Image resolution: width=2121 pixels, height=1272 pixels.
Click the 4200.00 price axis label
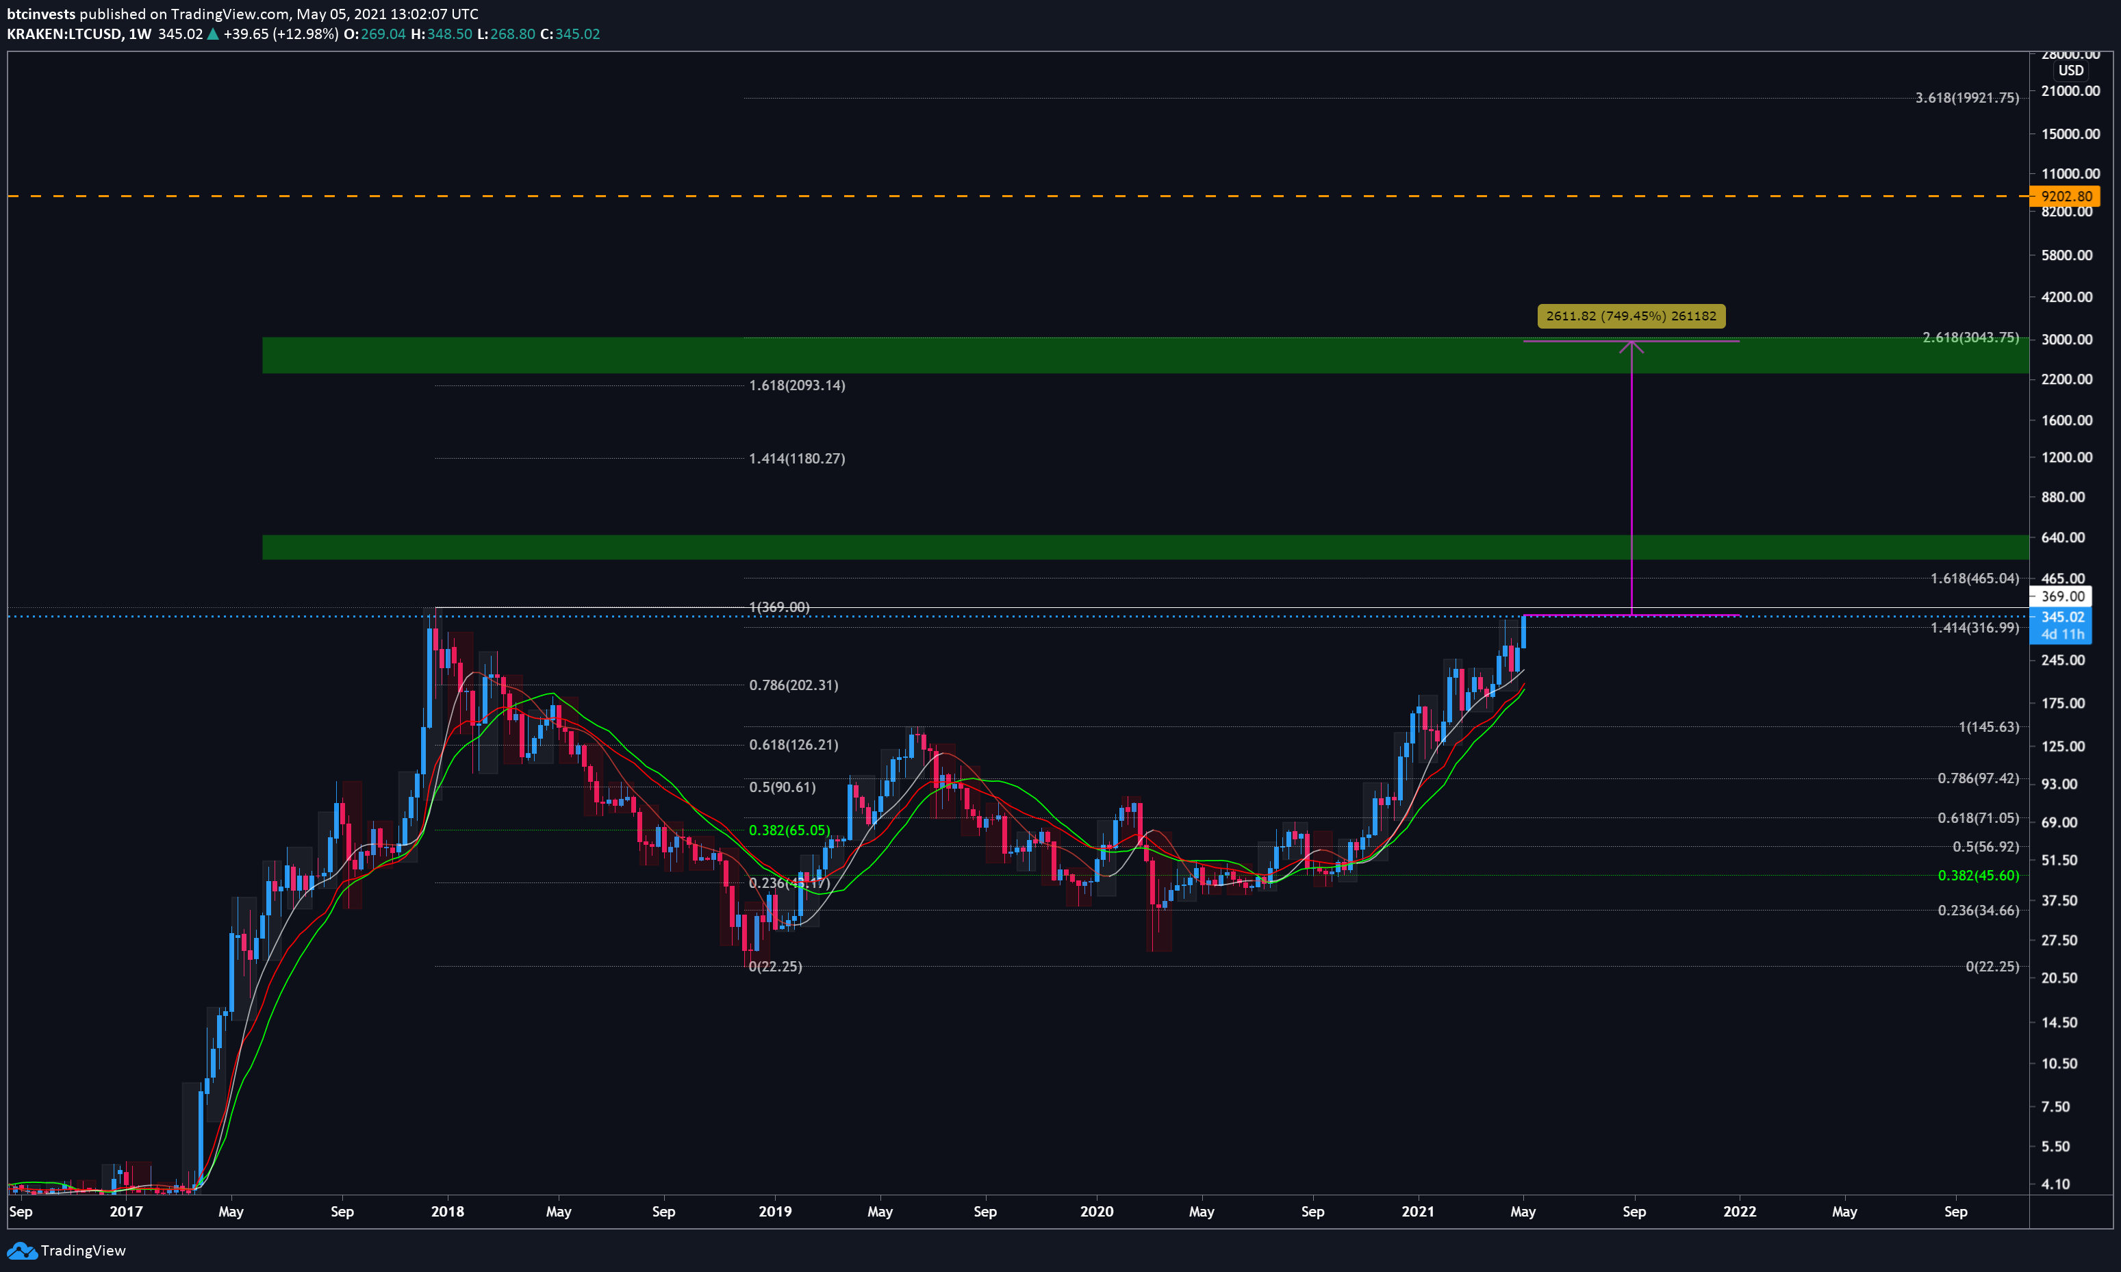(x=2067, y=297)
